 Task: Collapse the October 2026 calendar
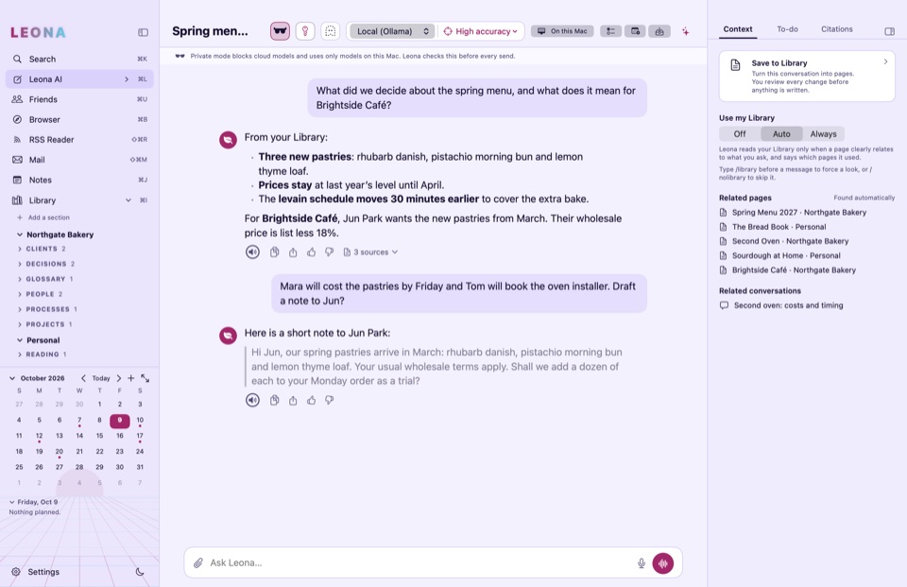pyautogui.click(x=12, y=378)
